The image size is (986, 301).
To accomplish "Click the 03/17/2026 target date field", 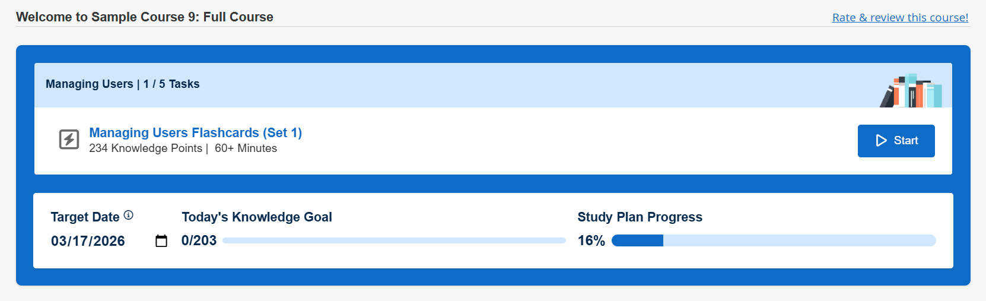I will pos(88,241).
